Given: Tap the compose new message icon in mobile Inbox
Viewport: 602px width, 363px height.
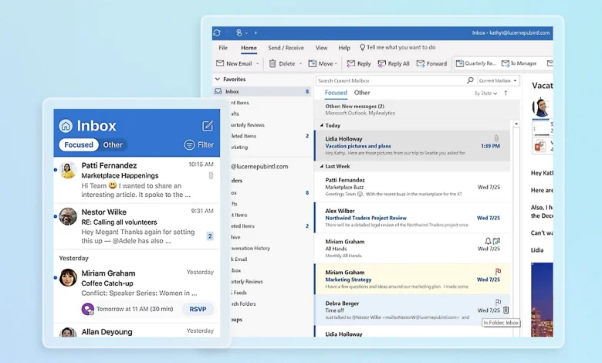Looking at the screenshot, I should (x=208, y=126).
